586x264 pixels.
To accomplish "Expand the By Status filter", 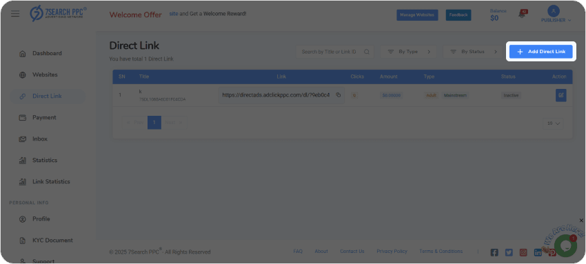I will pos(474,52).
